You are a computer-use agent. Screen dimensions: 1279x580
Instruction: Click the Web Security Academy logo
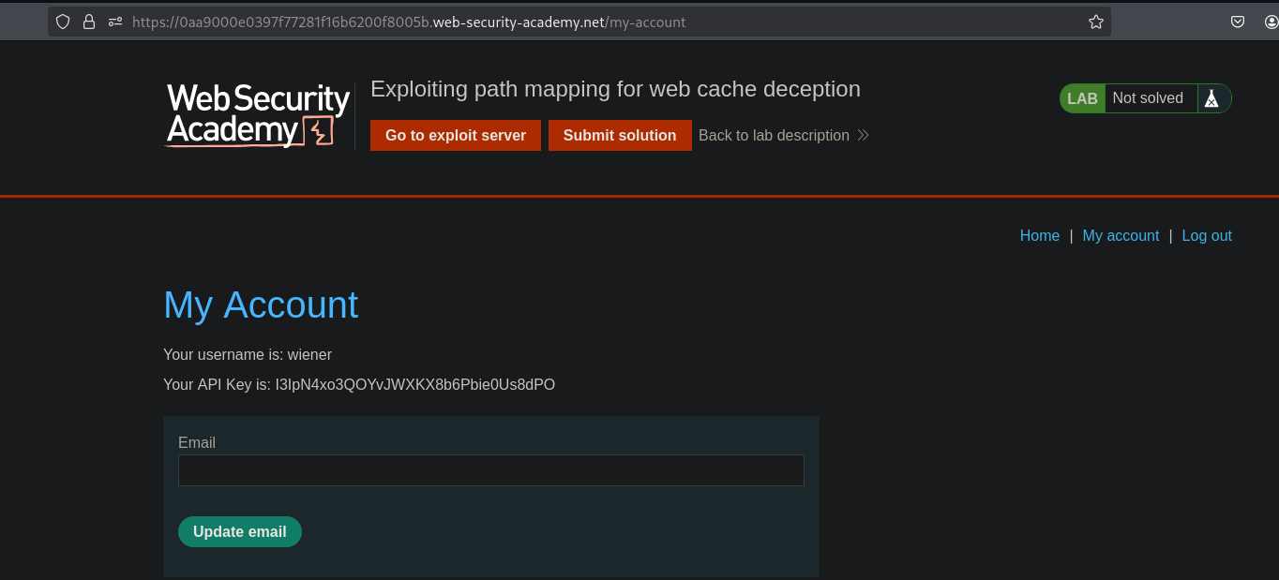pos(258,115)
